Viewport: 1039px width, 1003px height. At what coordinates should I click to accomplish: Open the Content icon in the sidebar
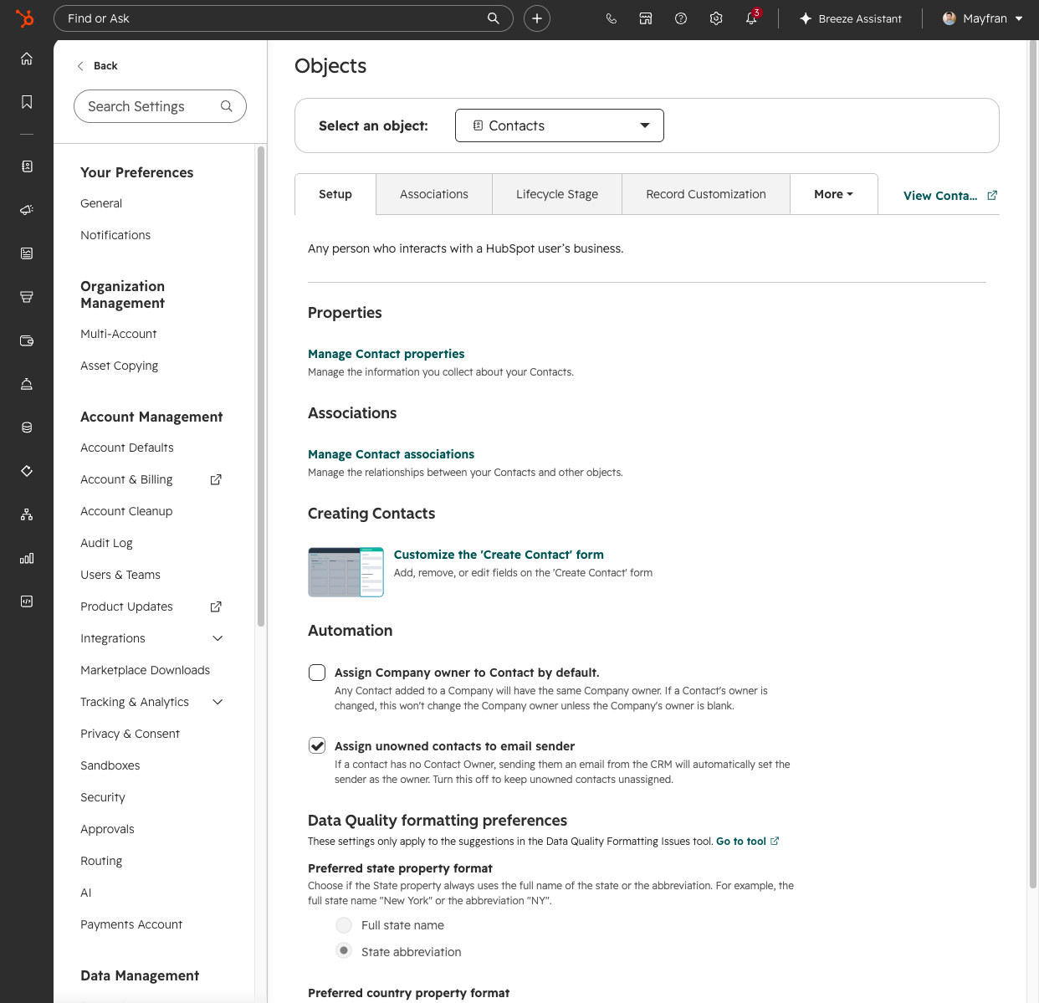[27, 253]
